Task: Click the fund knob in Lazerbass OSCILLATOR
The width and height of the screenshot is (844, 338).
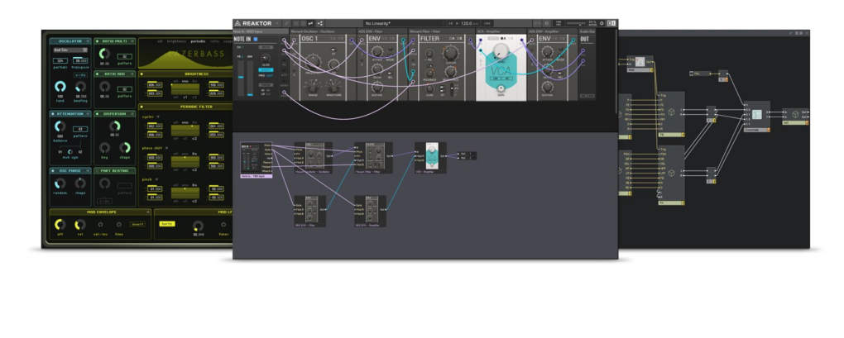Action: 60,87
